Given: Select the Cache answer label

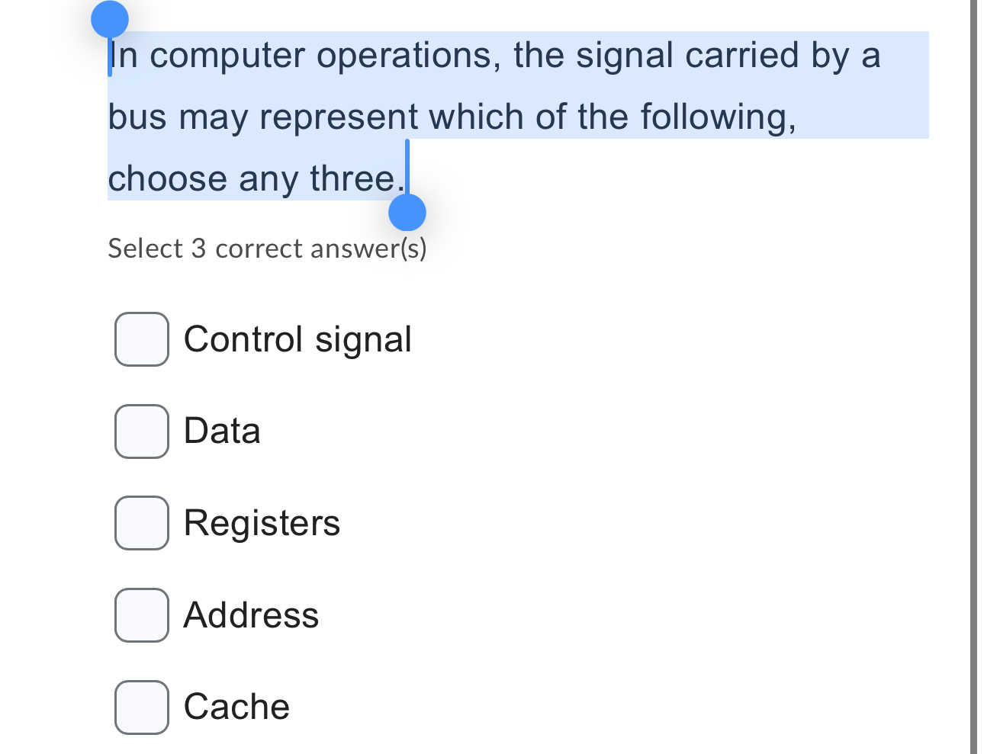Looking at the screenshot, I should (x=236, y=707).
